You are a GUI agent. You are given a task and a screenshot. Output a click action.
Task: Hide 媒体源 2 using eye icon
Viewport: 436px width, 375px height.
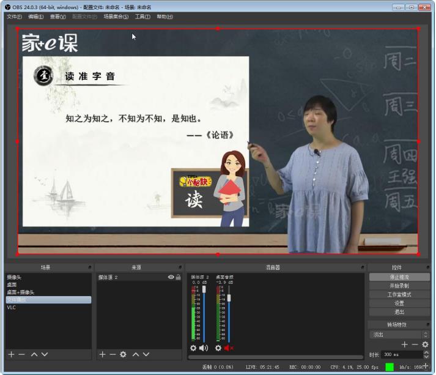pyautogui.click(x=171, y=278)
